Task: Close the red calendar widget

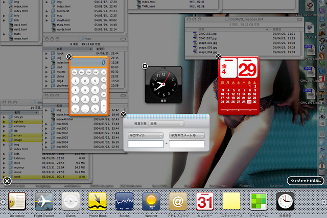Action: [x=218, y=56]
